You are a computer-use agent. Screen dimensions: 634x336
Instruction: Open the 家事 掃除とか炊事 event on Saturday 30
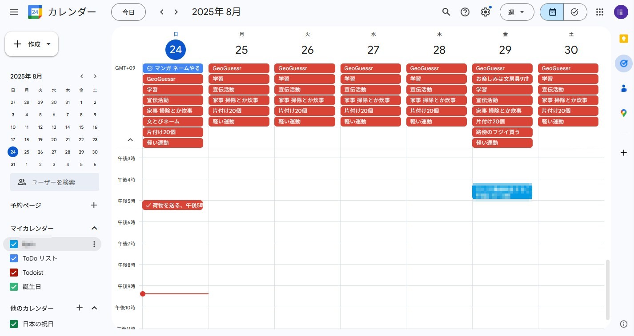(568, 100)
